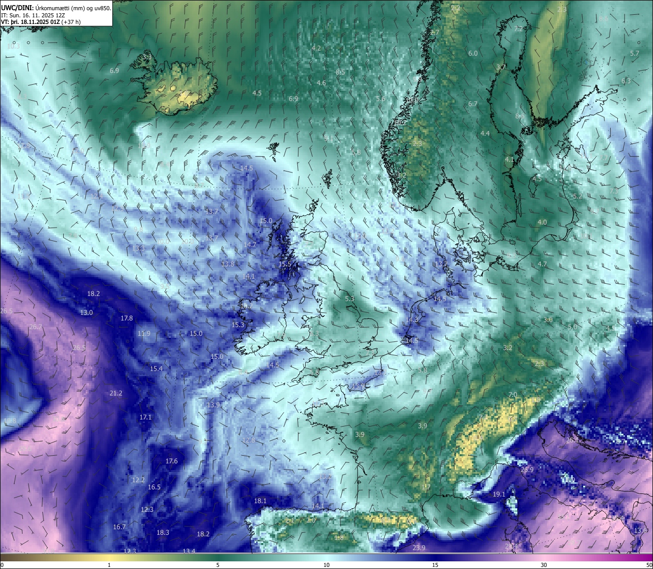Click the 4.7 map value
The image size is (653, 569).
(542, 264)
